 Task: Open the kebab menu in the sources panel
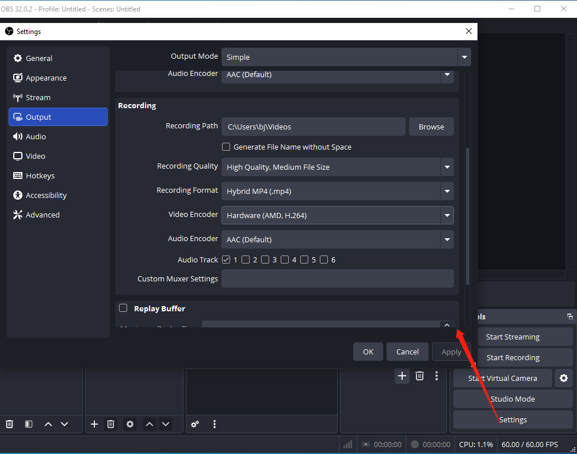coord(214,424)
